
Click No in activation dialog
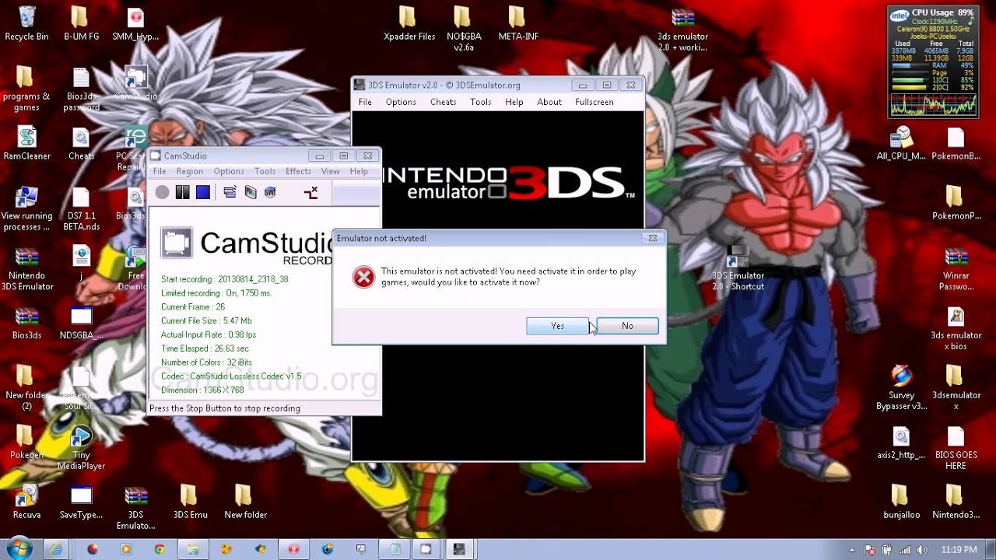point(627,326)
